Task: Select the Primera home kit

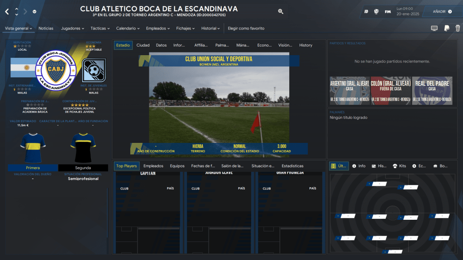Action: [33, 168]
